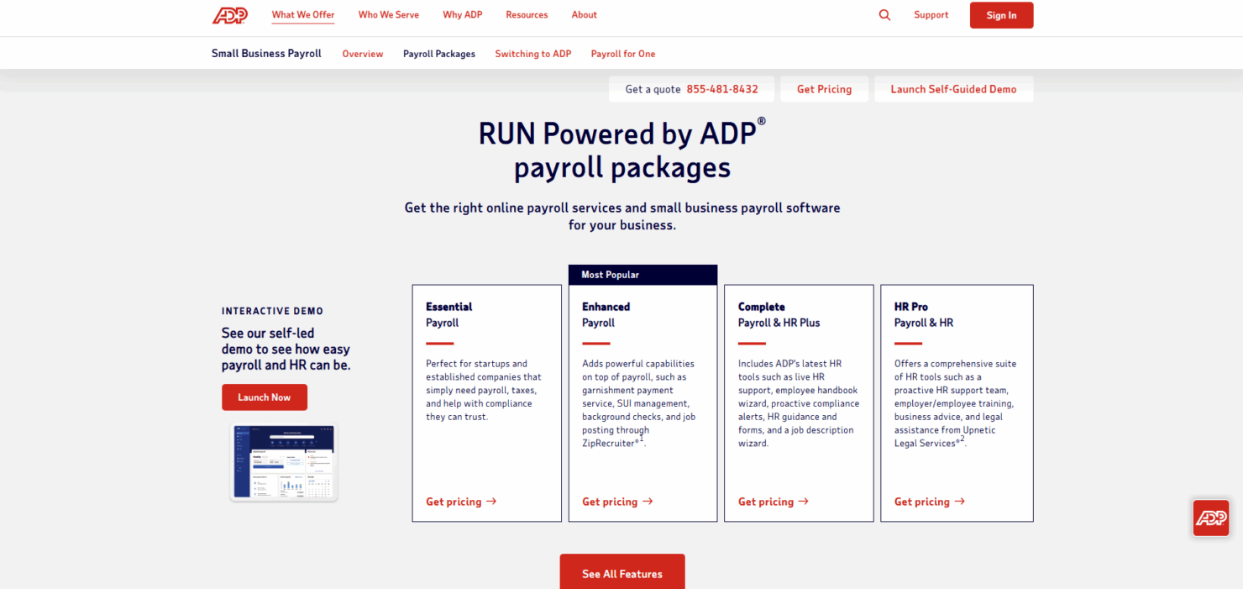
Task: Click Launch Self-Guided Demo button
Action: pyautogui.click(x=953, y=89)
